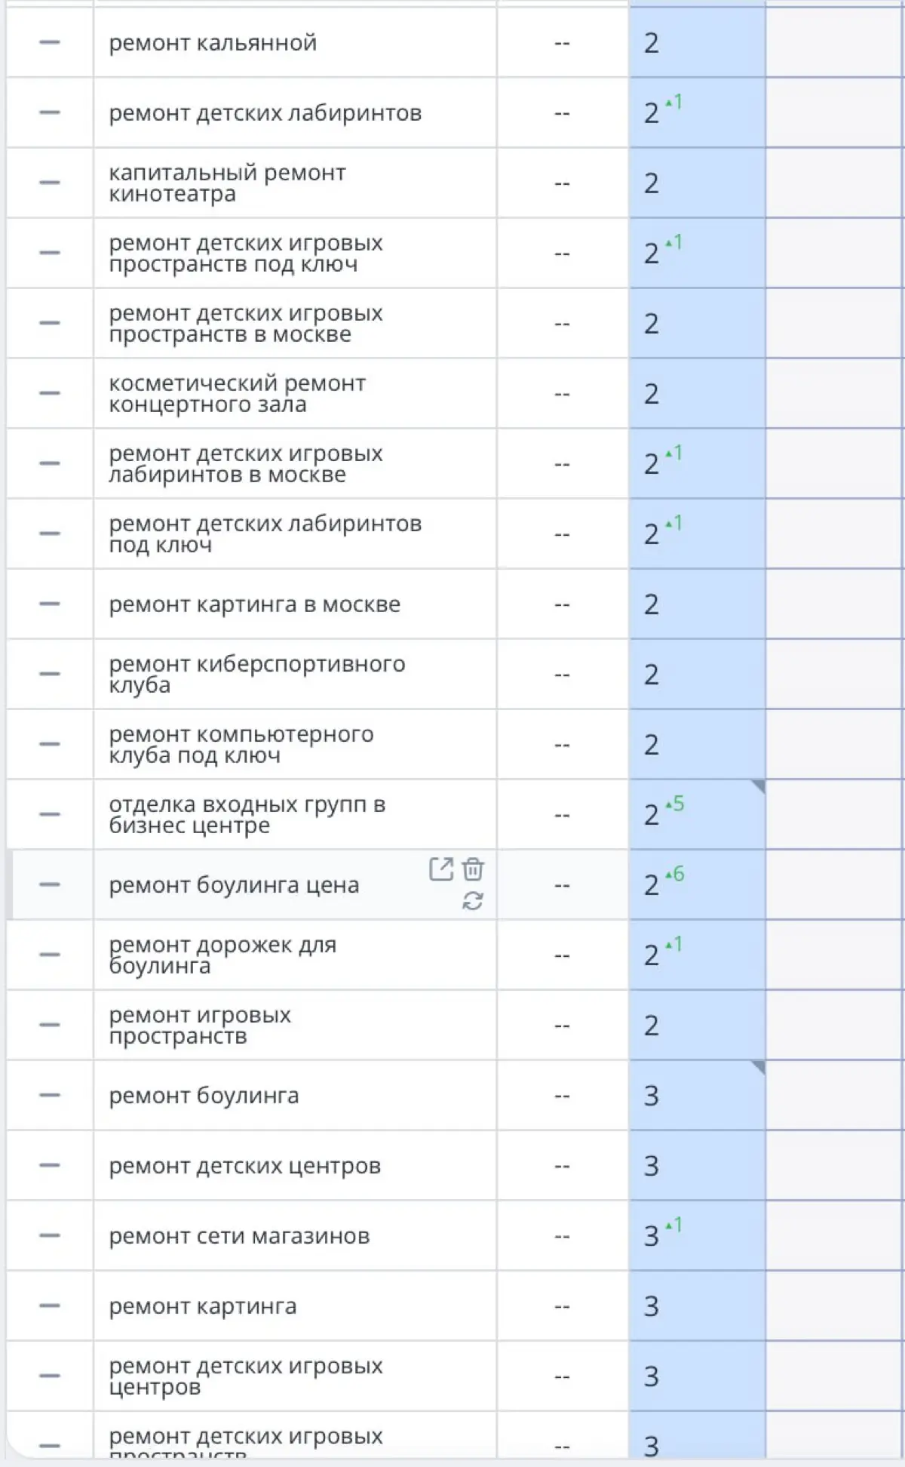Click position cell for ремонт дорожек для боулинга
Image resolution: width=905 pixels, height=1467 pixels.
[698, 955]
